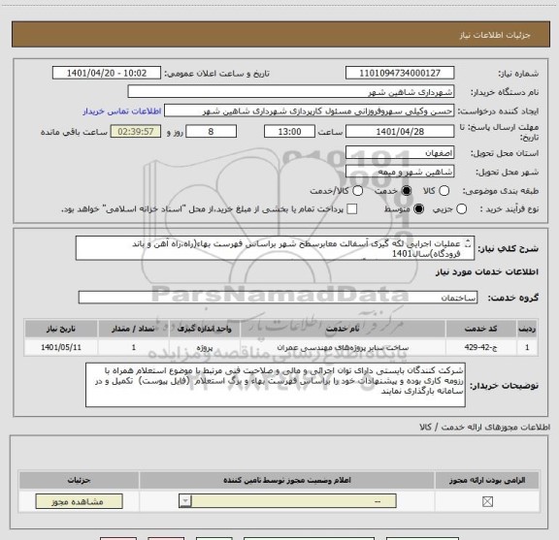Image resolution: width=559 pixels, height=540 pixels.
Task: Select the خدمت radio button
Action: click(406, 191)
